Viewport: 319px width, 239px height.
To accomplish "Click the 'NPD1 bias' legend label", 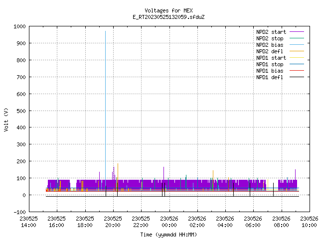I will pos(270,71).
